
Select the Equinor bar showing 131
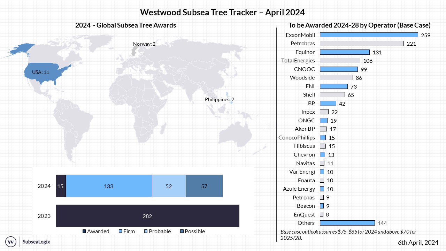click(345, 52)
